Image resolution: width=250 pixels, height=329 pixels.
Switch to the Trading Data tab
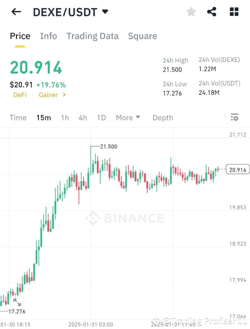tap(92, 36)
